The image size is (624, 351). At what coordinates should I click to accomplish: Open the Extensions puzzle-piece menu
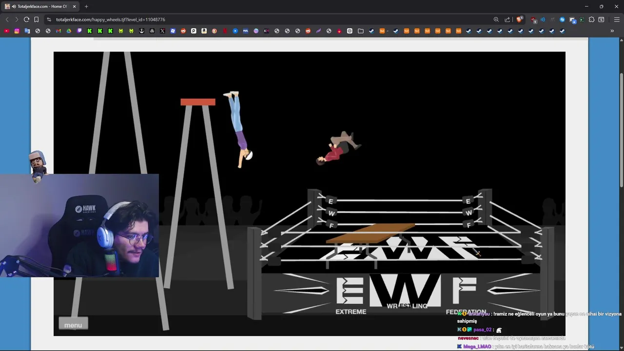[x=591, y=19]
